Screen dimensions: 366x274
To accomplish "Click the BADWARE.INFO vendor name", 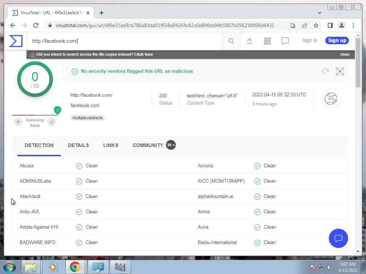I will point(37,243).
